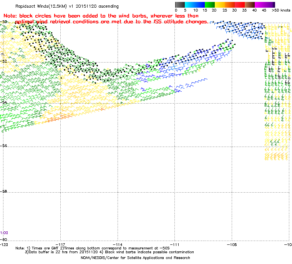Click the blue 10-15 knots legend segment
The width and height of the screenshot is (292, 264).
pos(200,5)
